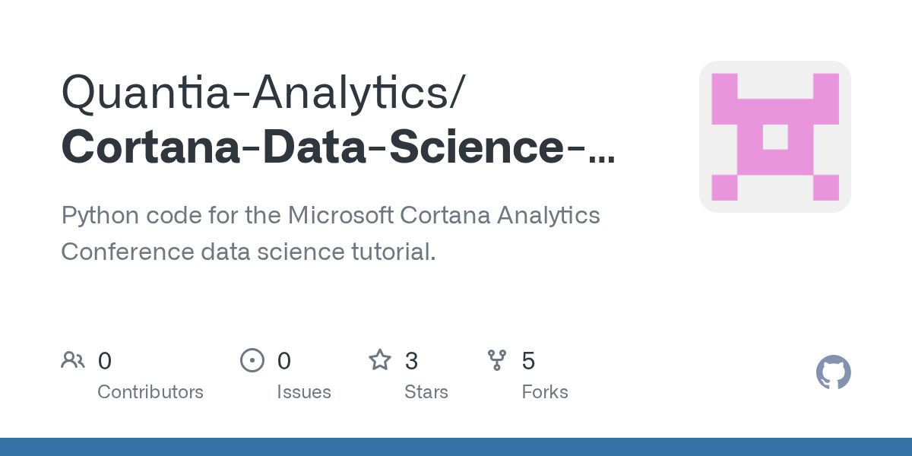This screenshot has width=912, height=456.
Task: Click the blue language bar at bottom
Action: 456,447
